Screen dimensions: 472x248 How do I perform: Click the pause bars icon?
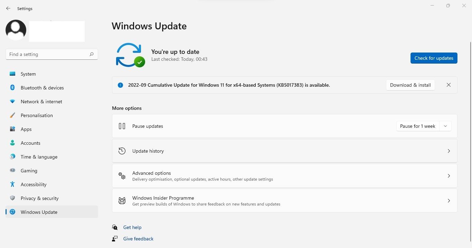[x=122, y=126]
